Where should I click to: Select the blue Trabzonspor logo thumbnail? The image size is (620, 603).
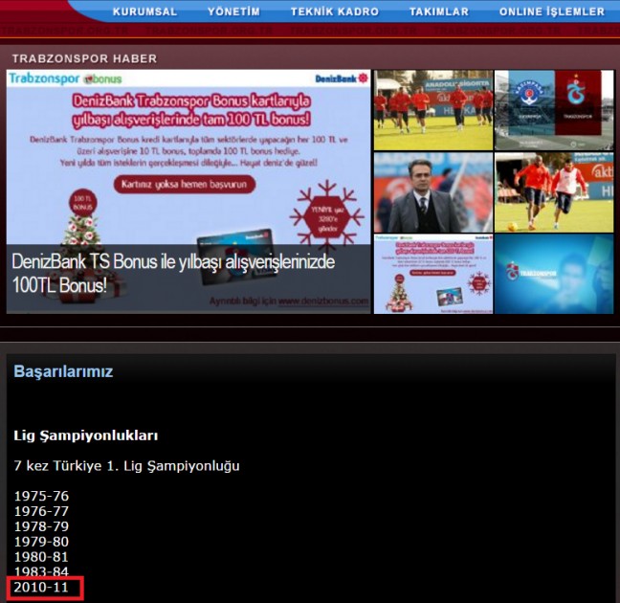point(553,275)
